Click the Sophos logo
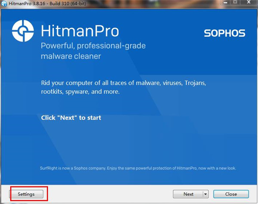This screenshot has height=204, width=258. click(224, 33)
